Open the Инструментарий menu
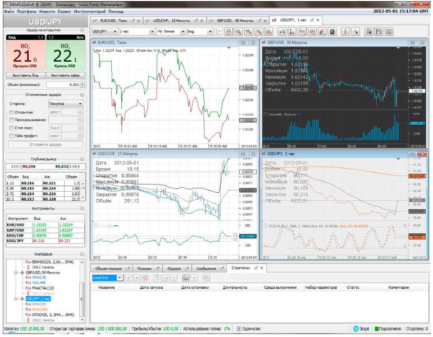Screen dimensions: 433x337 90,12
